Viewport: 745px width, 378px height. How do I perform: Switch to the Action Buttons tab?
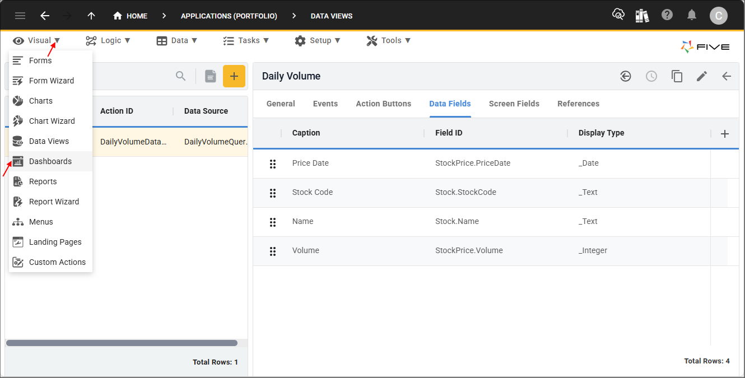pyautogui.click(x=384, y=104)
